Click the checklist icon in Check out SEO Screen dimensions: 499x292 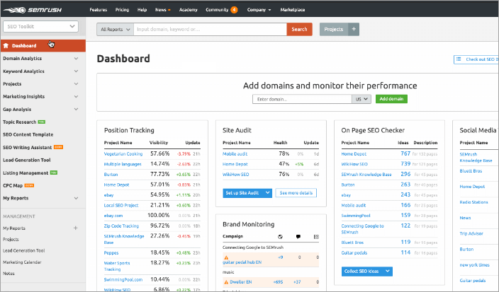(459, 59)
